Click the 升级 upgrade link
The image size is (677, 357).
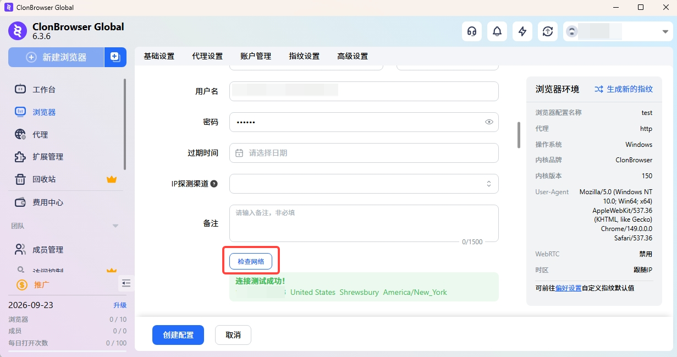click(x=120, y=305)
